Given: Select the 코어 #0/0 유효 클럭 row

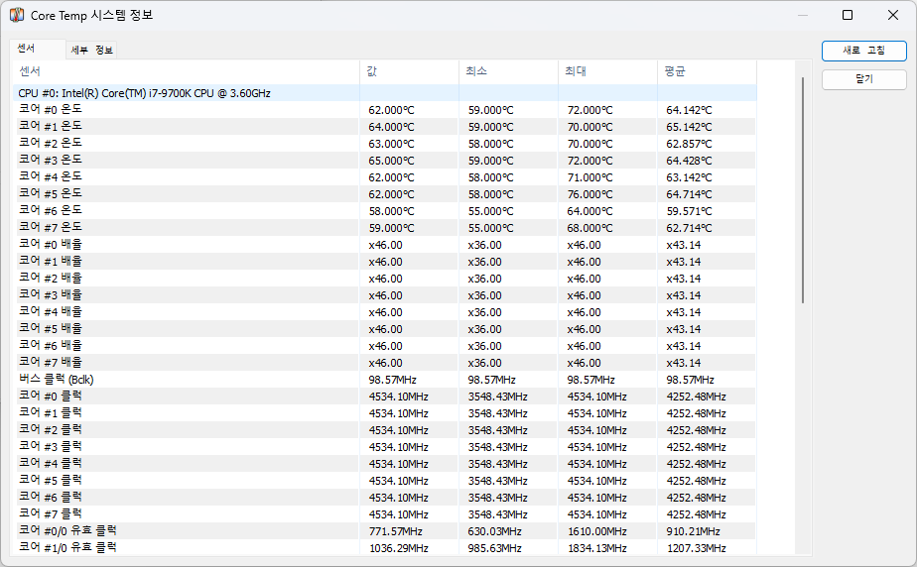Looking at the screenshot, I should click(384, 531).
